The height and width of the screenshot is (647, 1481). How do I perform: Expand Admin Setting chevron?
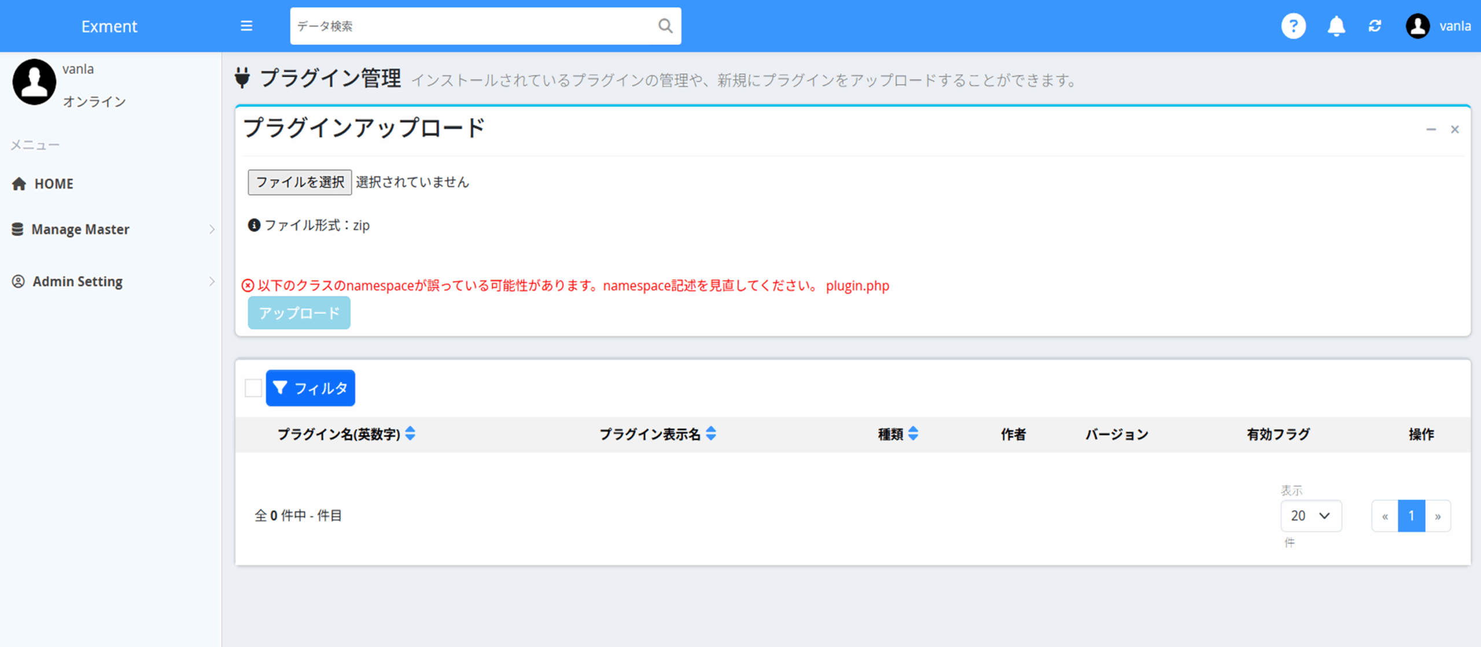tap(212, 281)
